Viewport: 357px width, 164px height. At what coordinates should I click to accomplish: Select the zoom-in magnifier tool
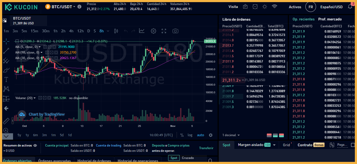6,131
